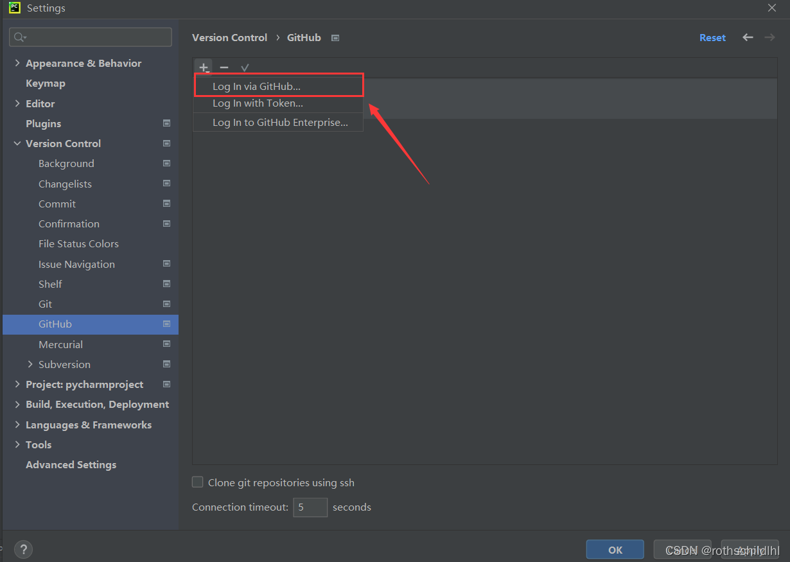Expand the Appearance & Behavior section
The width and height of the screenshot is (790, 562).
(16, 63)
